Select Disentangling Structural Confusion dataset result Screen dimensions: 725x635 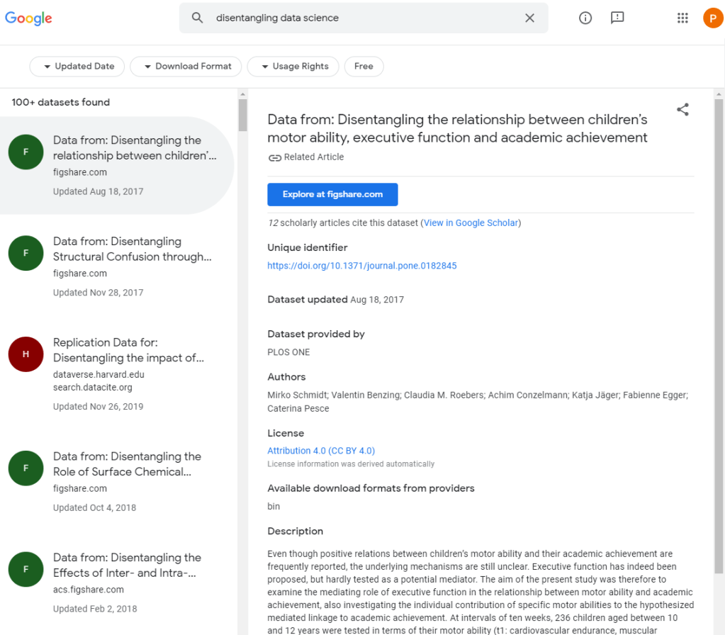pos(132,249)
